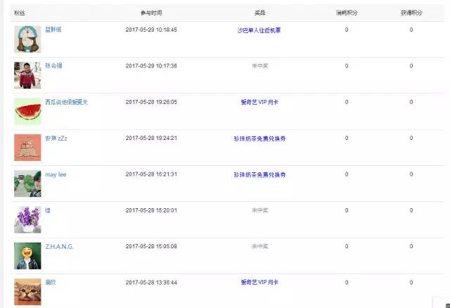Open the may lee fan link
The width and height of the screenshot is (450, 308).
pyautogui.click(x=56, y=174)
